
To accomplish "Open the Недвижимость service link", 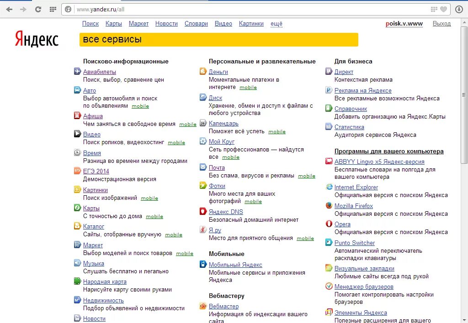I will click(x=103, y=300).
